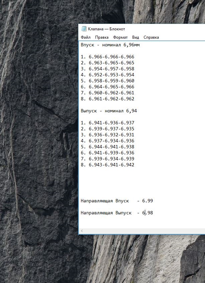Screen dimensions: 205x283
Task: Click on line '8. 6.943-6.941-6.942'
Action: 108,165
